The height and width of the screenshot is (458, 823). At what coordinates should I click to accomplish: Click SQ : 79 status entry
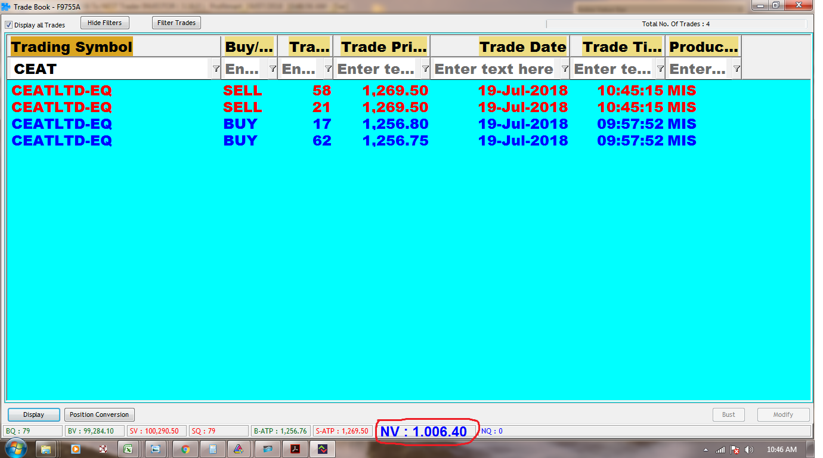[219, 431]
